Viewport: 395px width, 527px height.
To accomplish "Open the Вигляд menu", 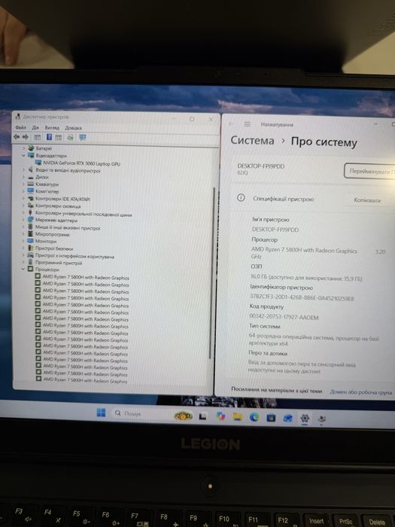I will (x=52, y=128).
